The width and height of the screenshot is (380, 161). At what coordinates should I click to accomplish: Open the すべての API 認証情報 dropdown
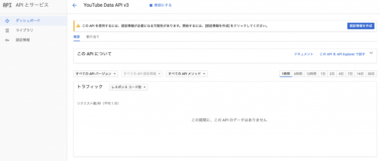coord(142,74)
